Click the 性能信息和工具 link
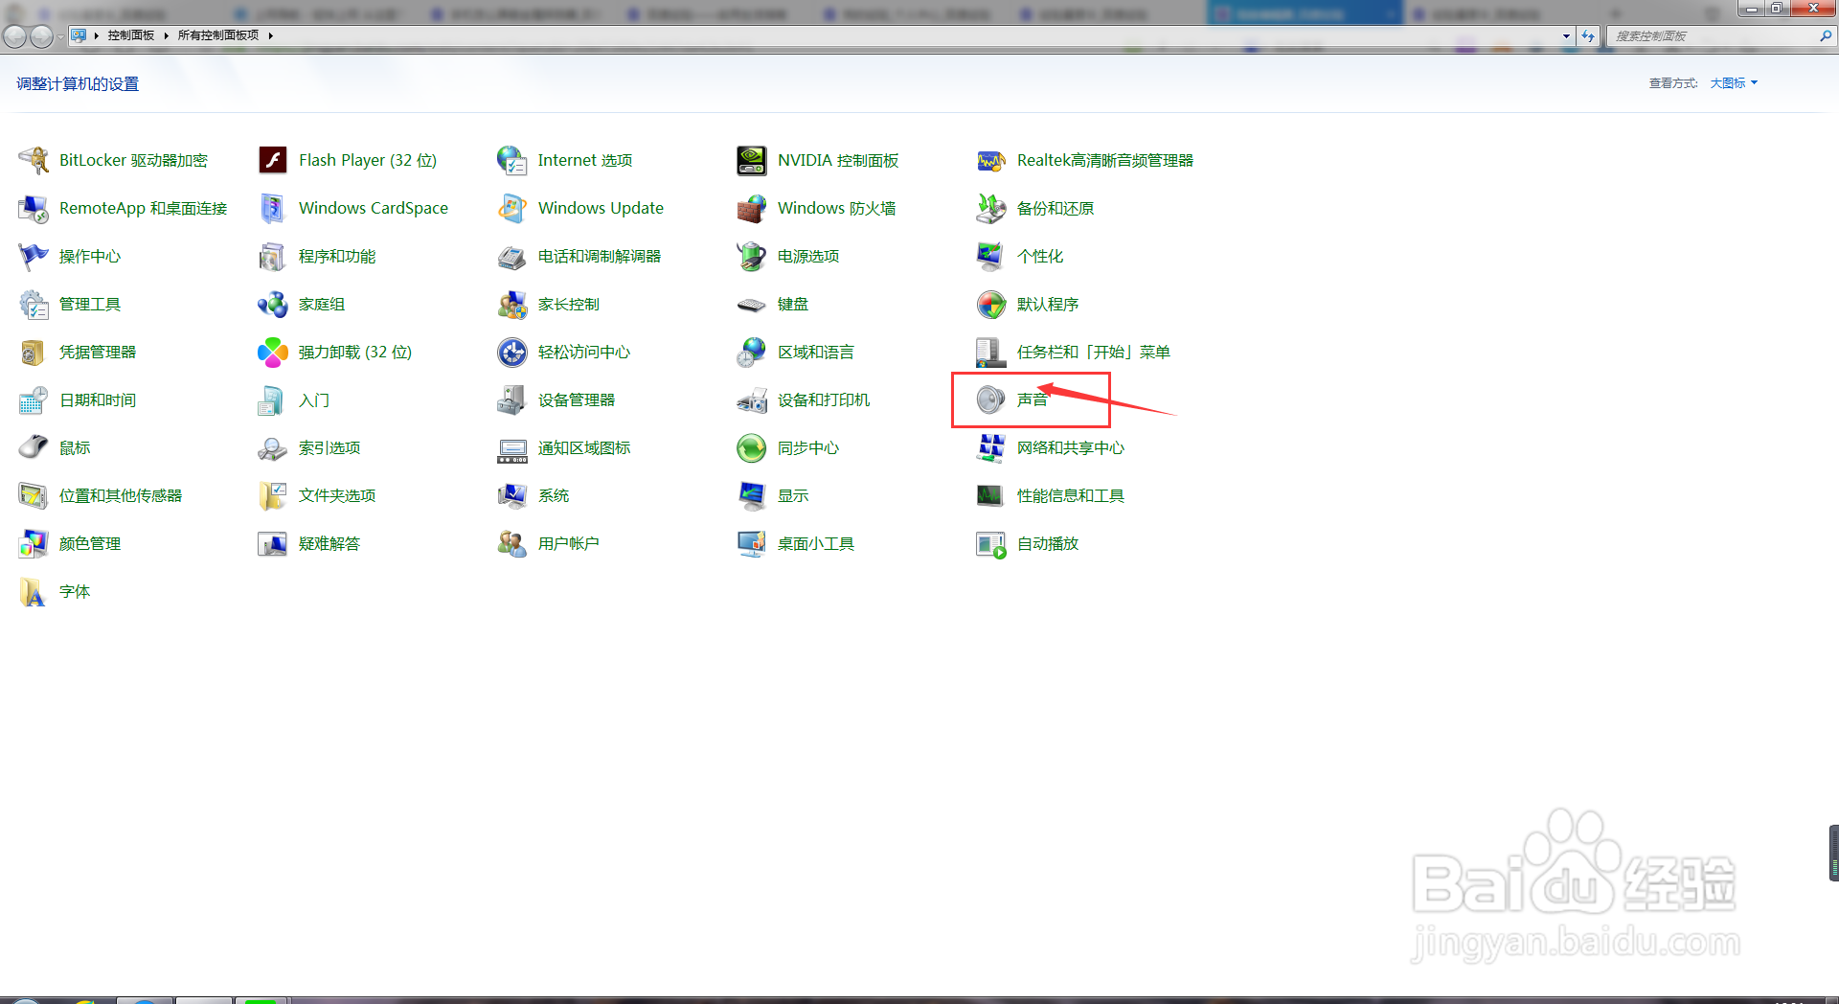1839x1004 pixels. pos(1071,495)
